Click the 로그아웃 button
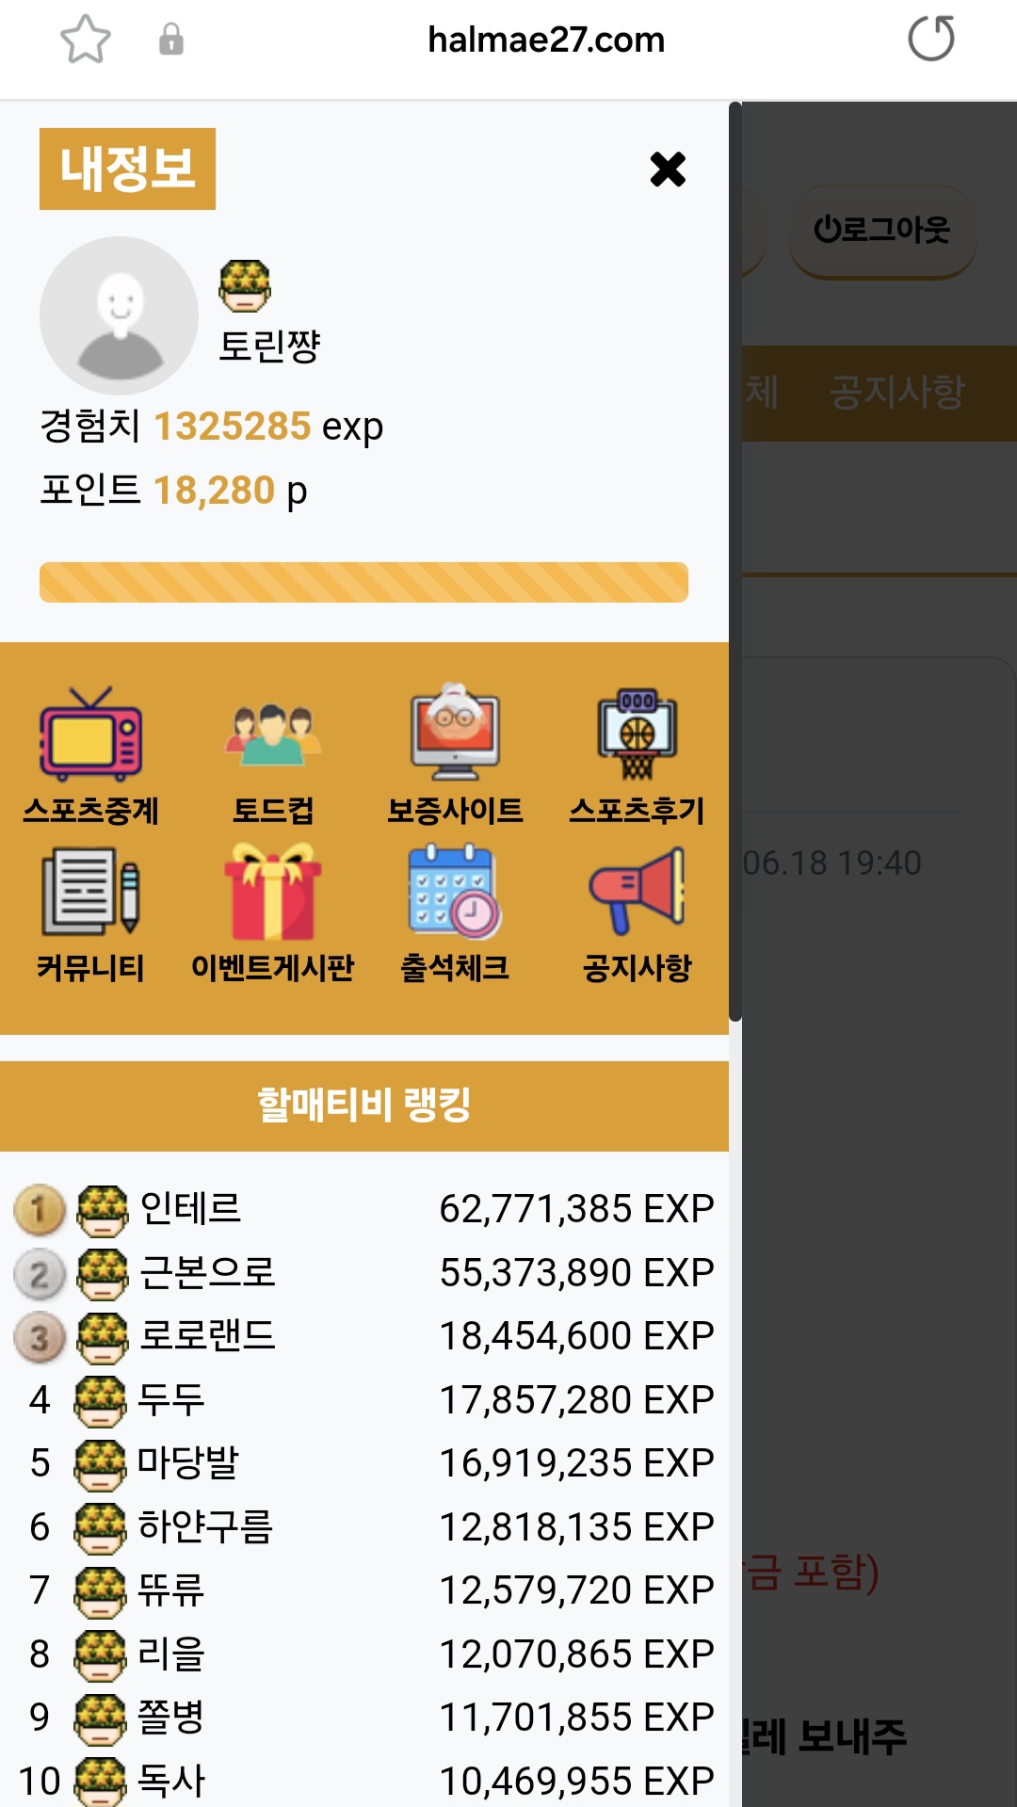The height and width of the screenshot is (1807, 1017). [882, 230]
